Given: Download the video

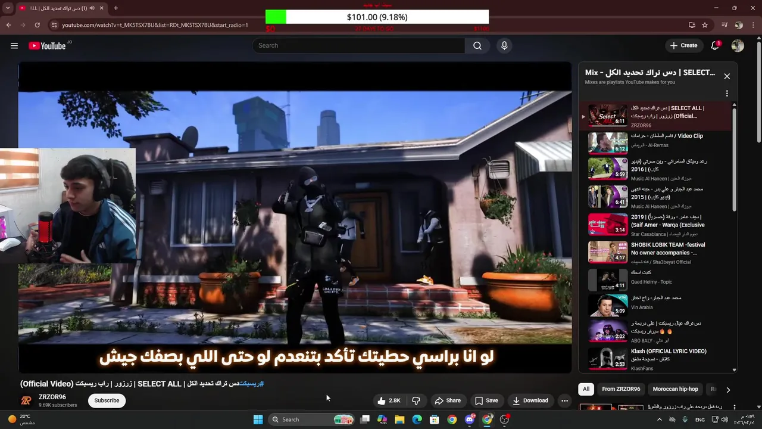Looking at the screenshot, I should point(530,400).
